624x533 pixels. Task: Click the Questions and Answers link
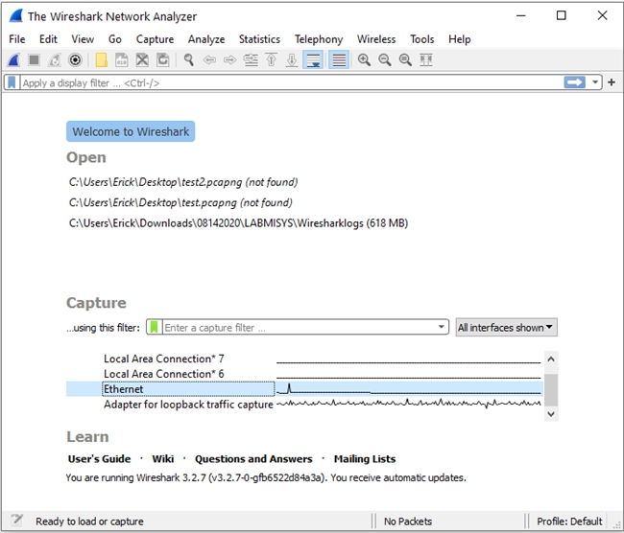click(253, 459)
